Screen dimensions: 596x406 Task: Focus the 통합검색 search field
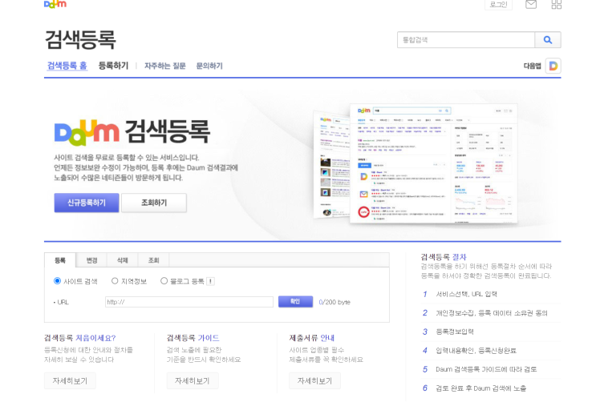[x=466, y=40]
